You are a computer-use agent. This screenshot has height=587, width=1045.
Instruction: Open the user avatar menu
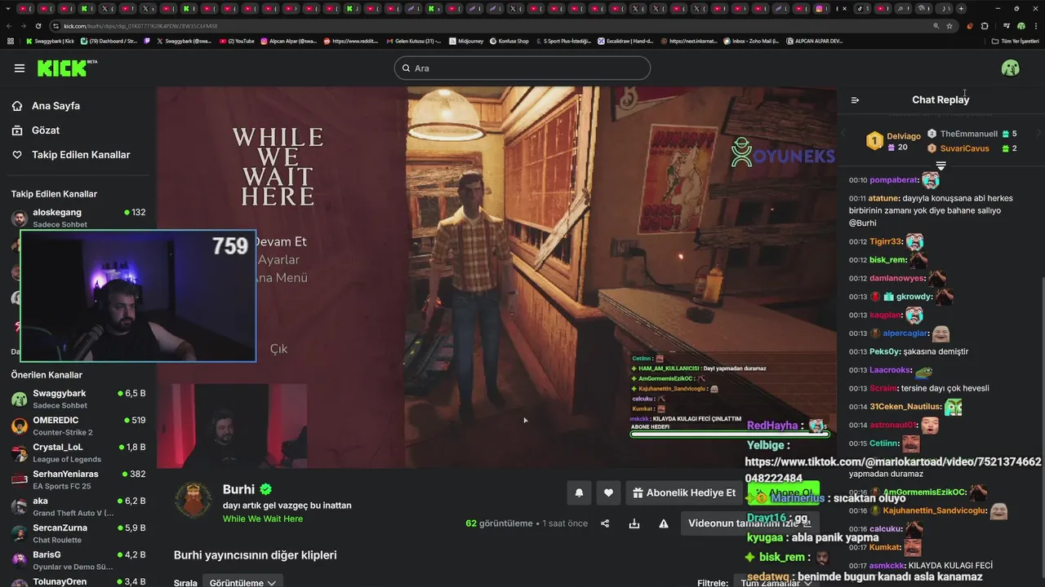point(1010,68)
